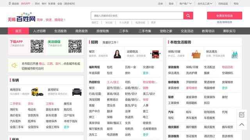
Task: Click the 更多城市 link in top bar
Action: coord(69,3)
